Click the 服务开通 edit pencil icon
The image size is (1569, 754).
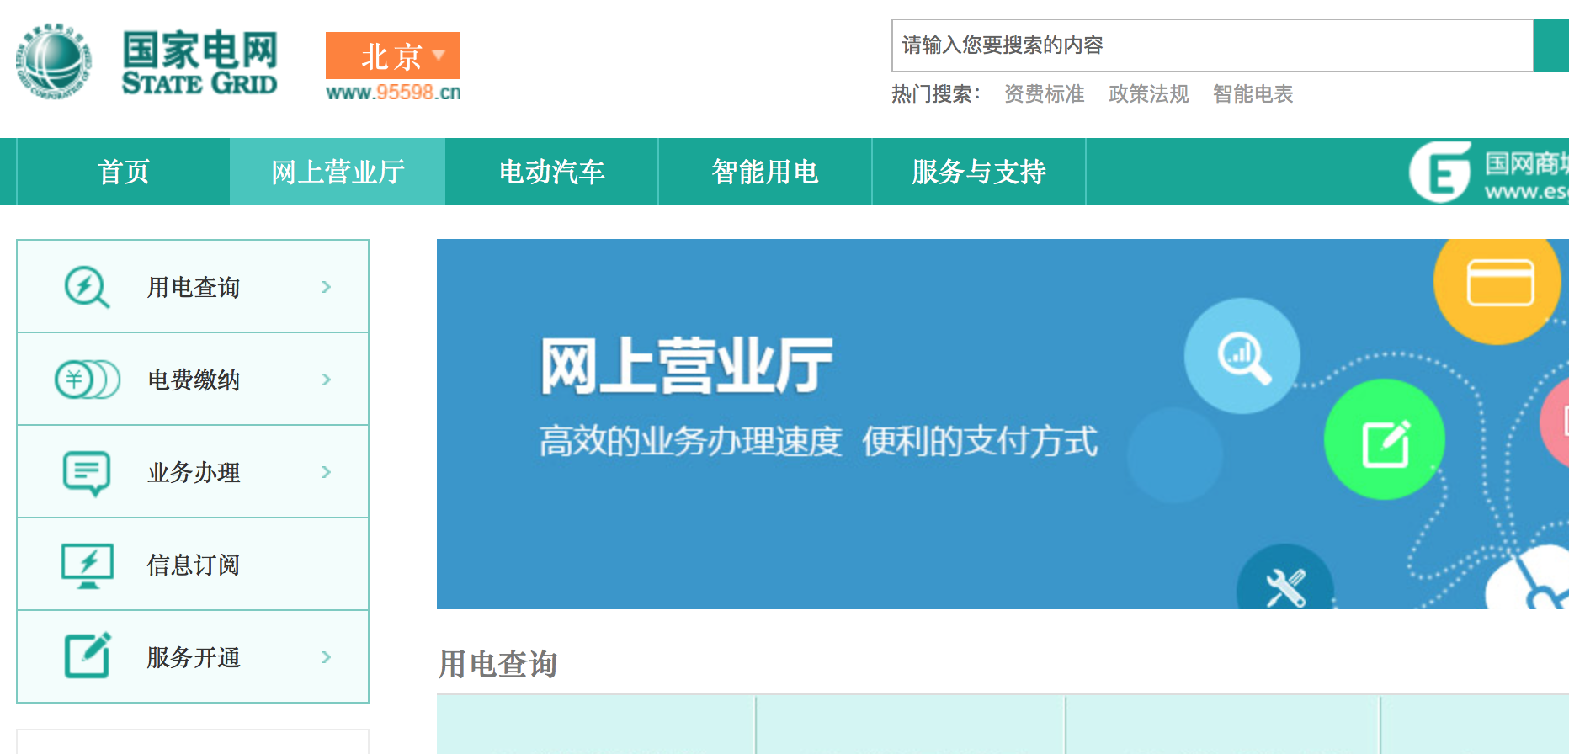[x=88, y=656]
